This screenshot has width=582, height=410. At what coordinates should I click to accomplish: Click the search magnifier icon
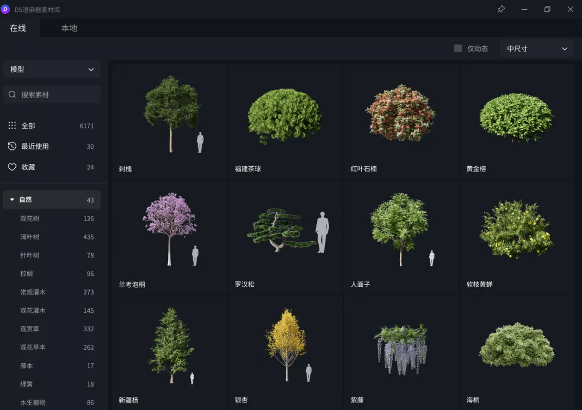click(x=12, y=94)
